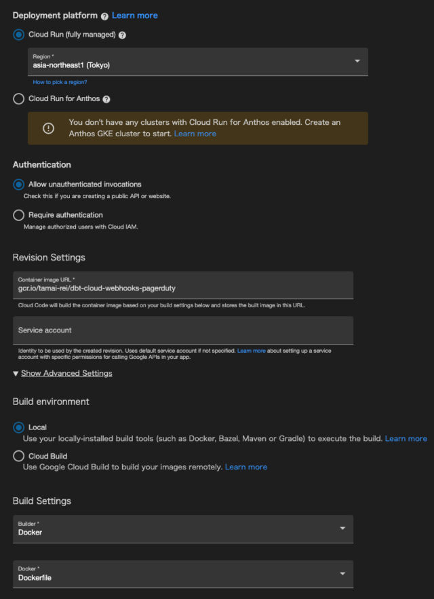Click Learn more beside the Local build description

pos(406,438)
